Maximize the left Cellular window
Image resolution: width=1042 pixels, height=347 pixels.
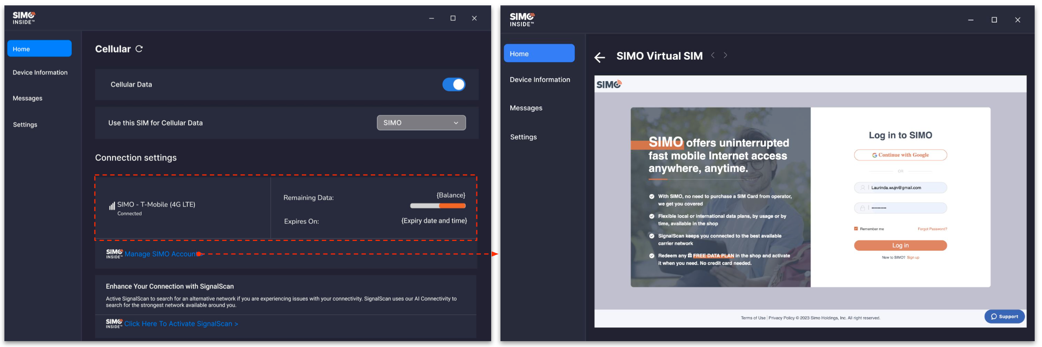point(453,18)
